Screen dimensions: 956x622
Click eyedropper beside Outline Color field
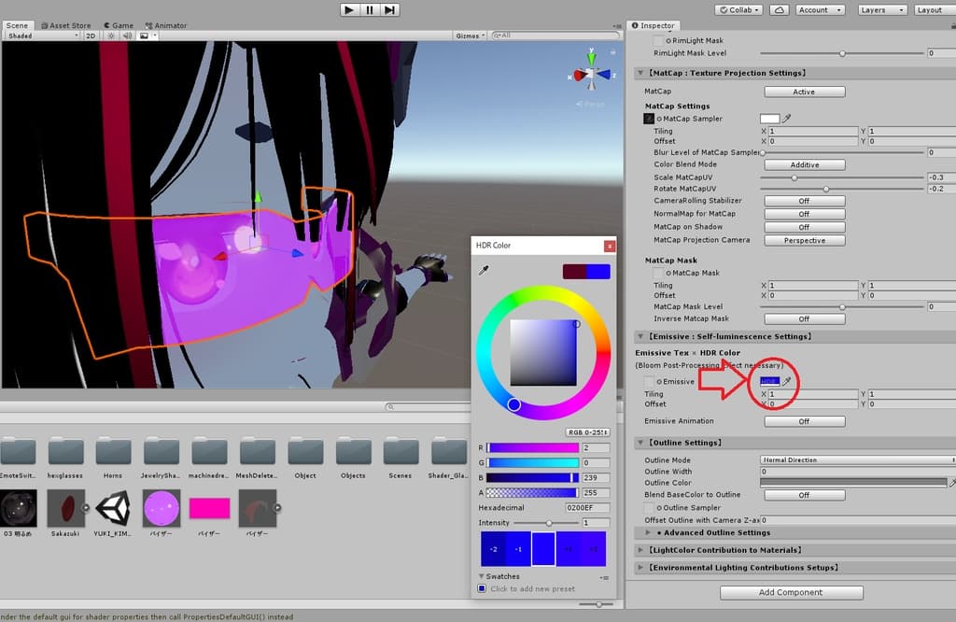952,483
